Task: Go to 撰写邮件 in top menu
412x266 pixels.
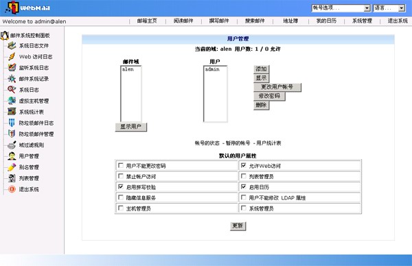Action: 219,21
